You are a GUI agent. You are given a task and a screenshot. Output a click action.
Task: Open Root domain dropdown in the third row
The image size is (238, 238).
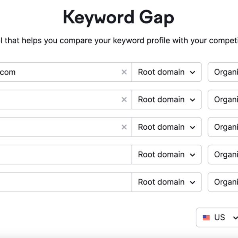167,127
